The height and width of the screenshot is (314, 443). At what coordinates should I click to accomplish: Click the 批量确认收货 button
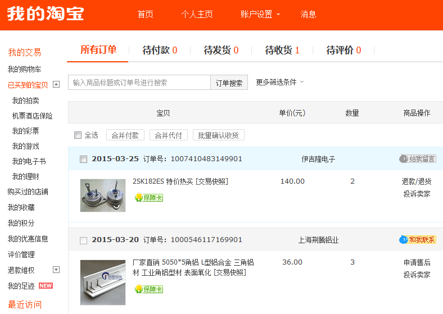click(218, 135)
